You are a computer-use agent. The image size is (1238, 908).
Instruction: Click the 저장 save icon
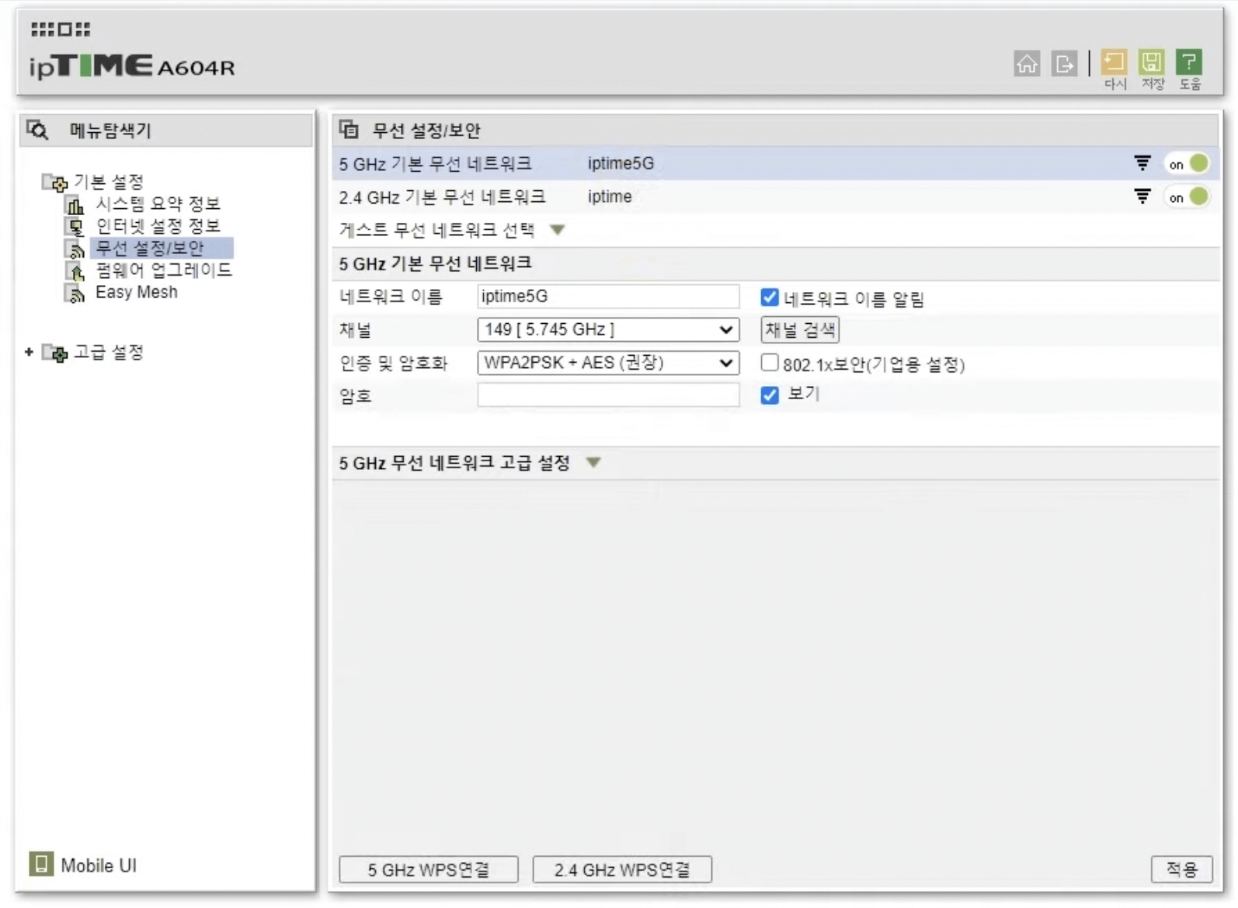click(x=1152, y=63)
